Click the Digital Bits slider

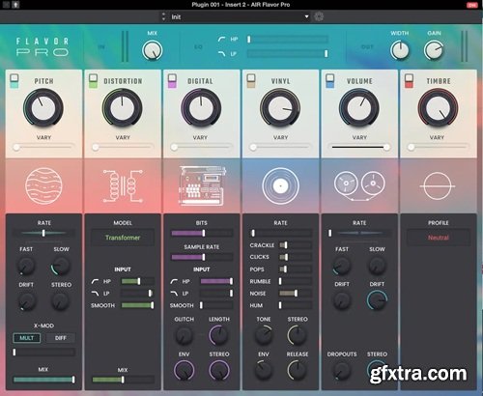(x=202, y=233)
